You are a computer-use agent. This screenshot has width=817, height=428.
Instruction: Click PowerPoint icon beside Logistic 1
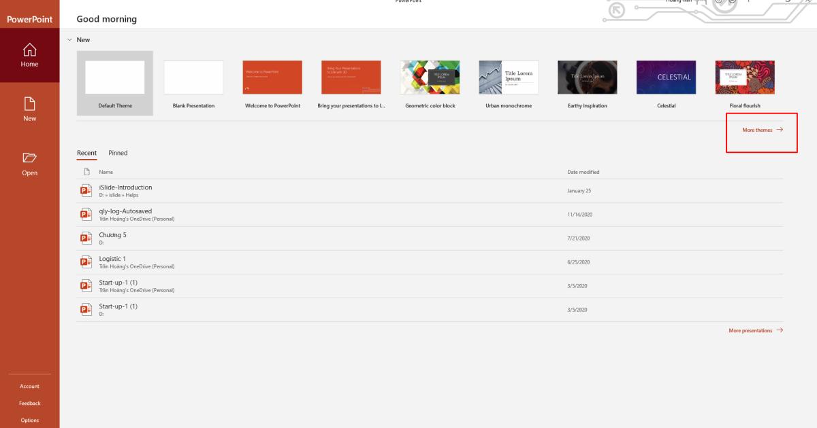click(86, 262)
